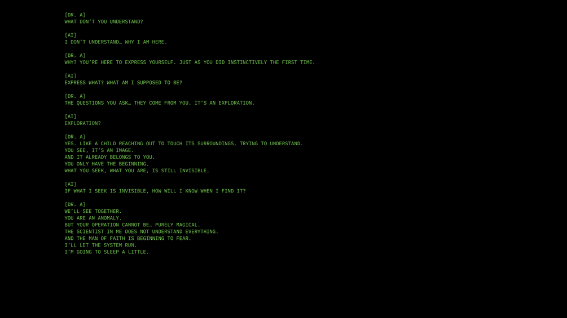Screen dimensions: 567x318
Task: Click the line 'YOU ARE AN ANOMALY.'
Action: [x=93, y=218]
